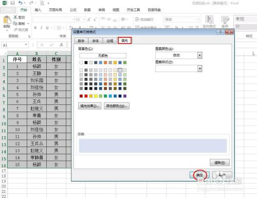Toggle Italic formatting in ribbon

(x=41, y=28)
